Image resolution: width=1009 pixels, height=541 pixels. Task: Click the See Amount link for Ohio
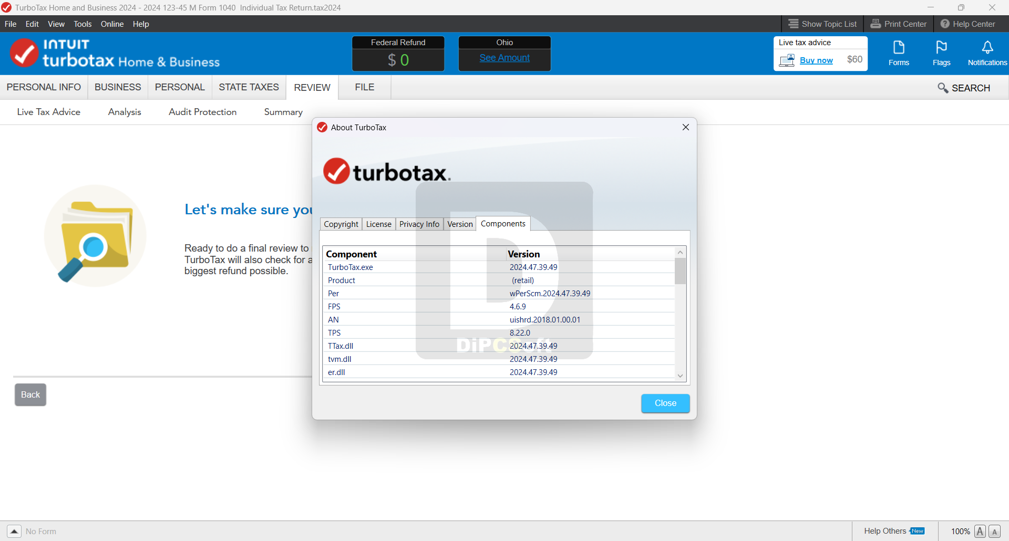pos(504,58)
